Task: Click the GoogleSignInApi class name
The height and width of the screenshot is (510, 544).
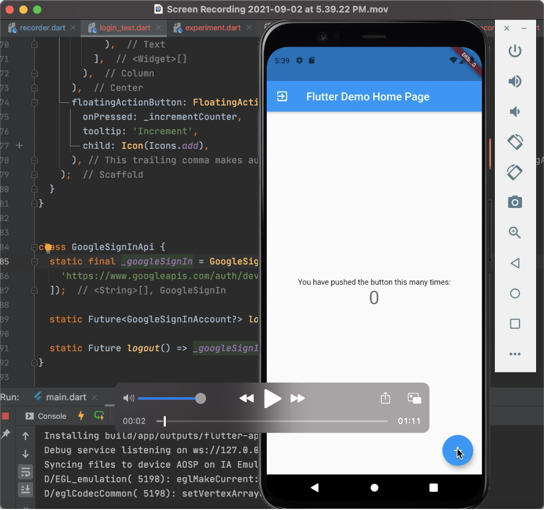Action: [113, 247]
